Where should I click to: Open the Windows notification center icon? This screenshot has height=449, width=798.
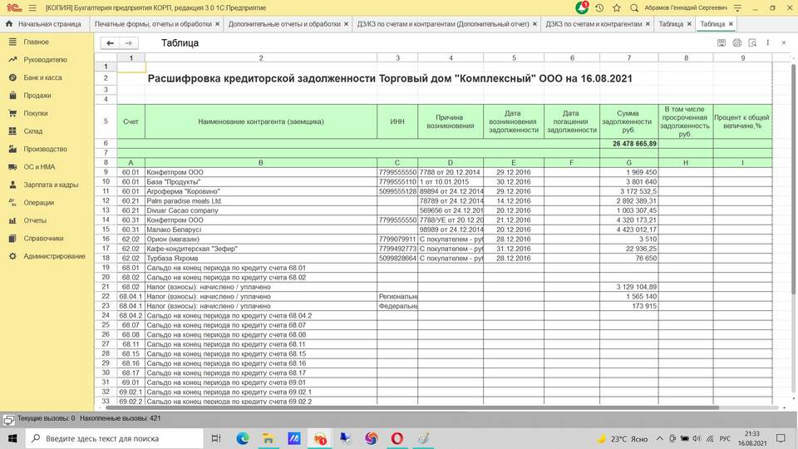point(781,438)
